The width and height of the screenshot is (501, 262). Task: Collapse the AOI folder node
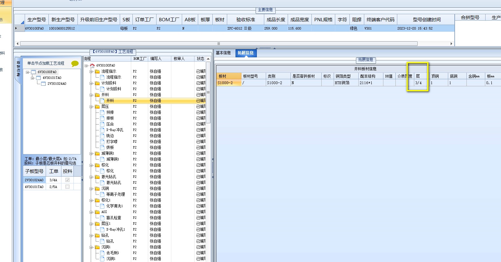pos(91,212)
